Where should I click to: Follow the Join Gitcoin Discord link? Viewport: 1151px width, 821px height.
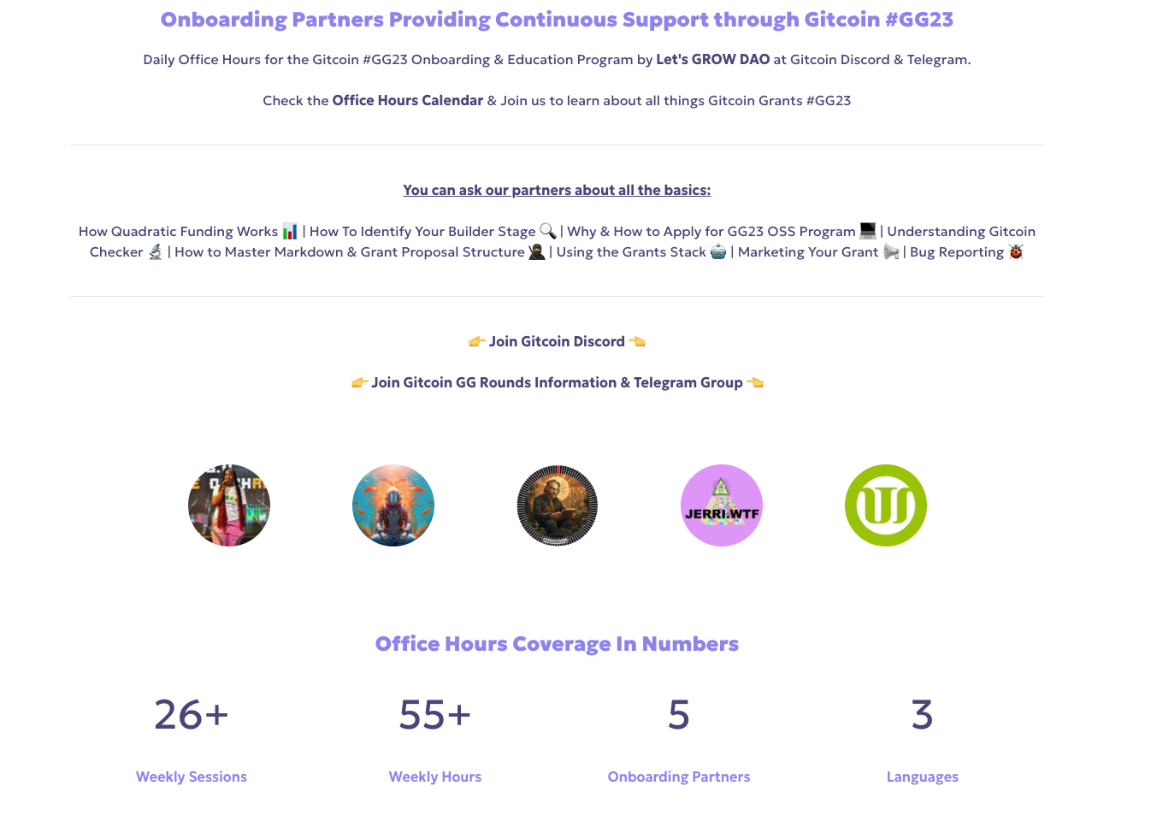pyautogui.click(x=557, y=342)
